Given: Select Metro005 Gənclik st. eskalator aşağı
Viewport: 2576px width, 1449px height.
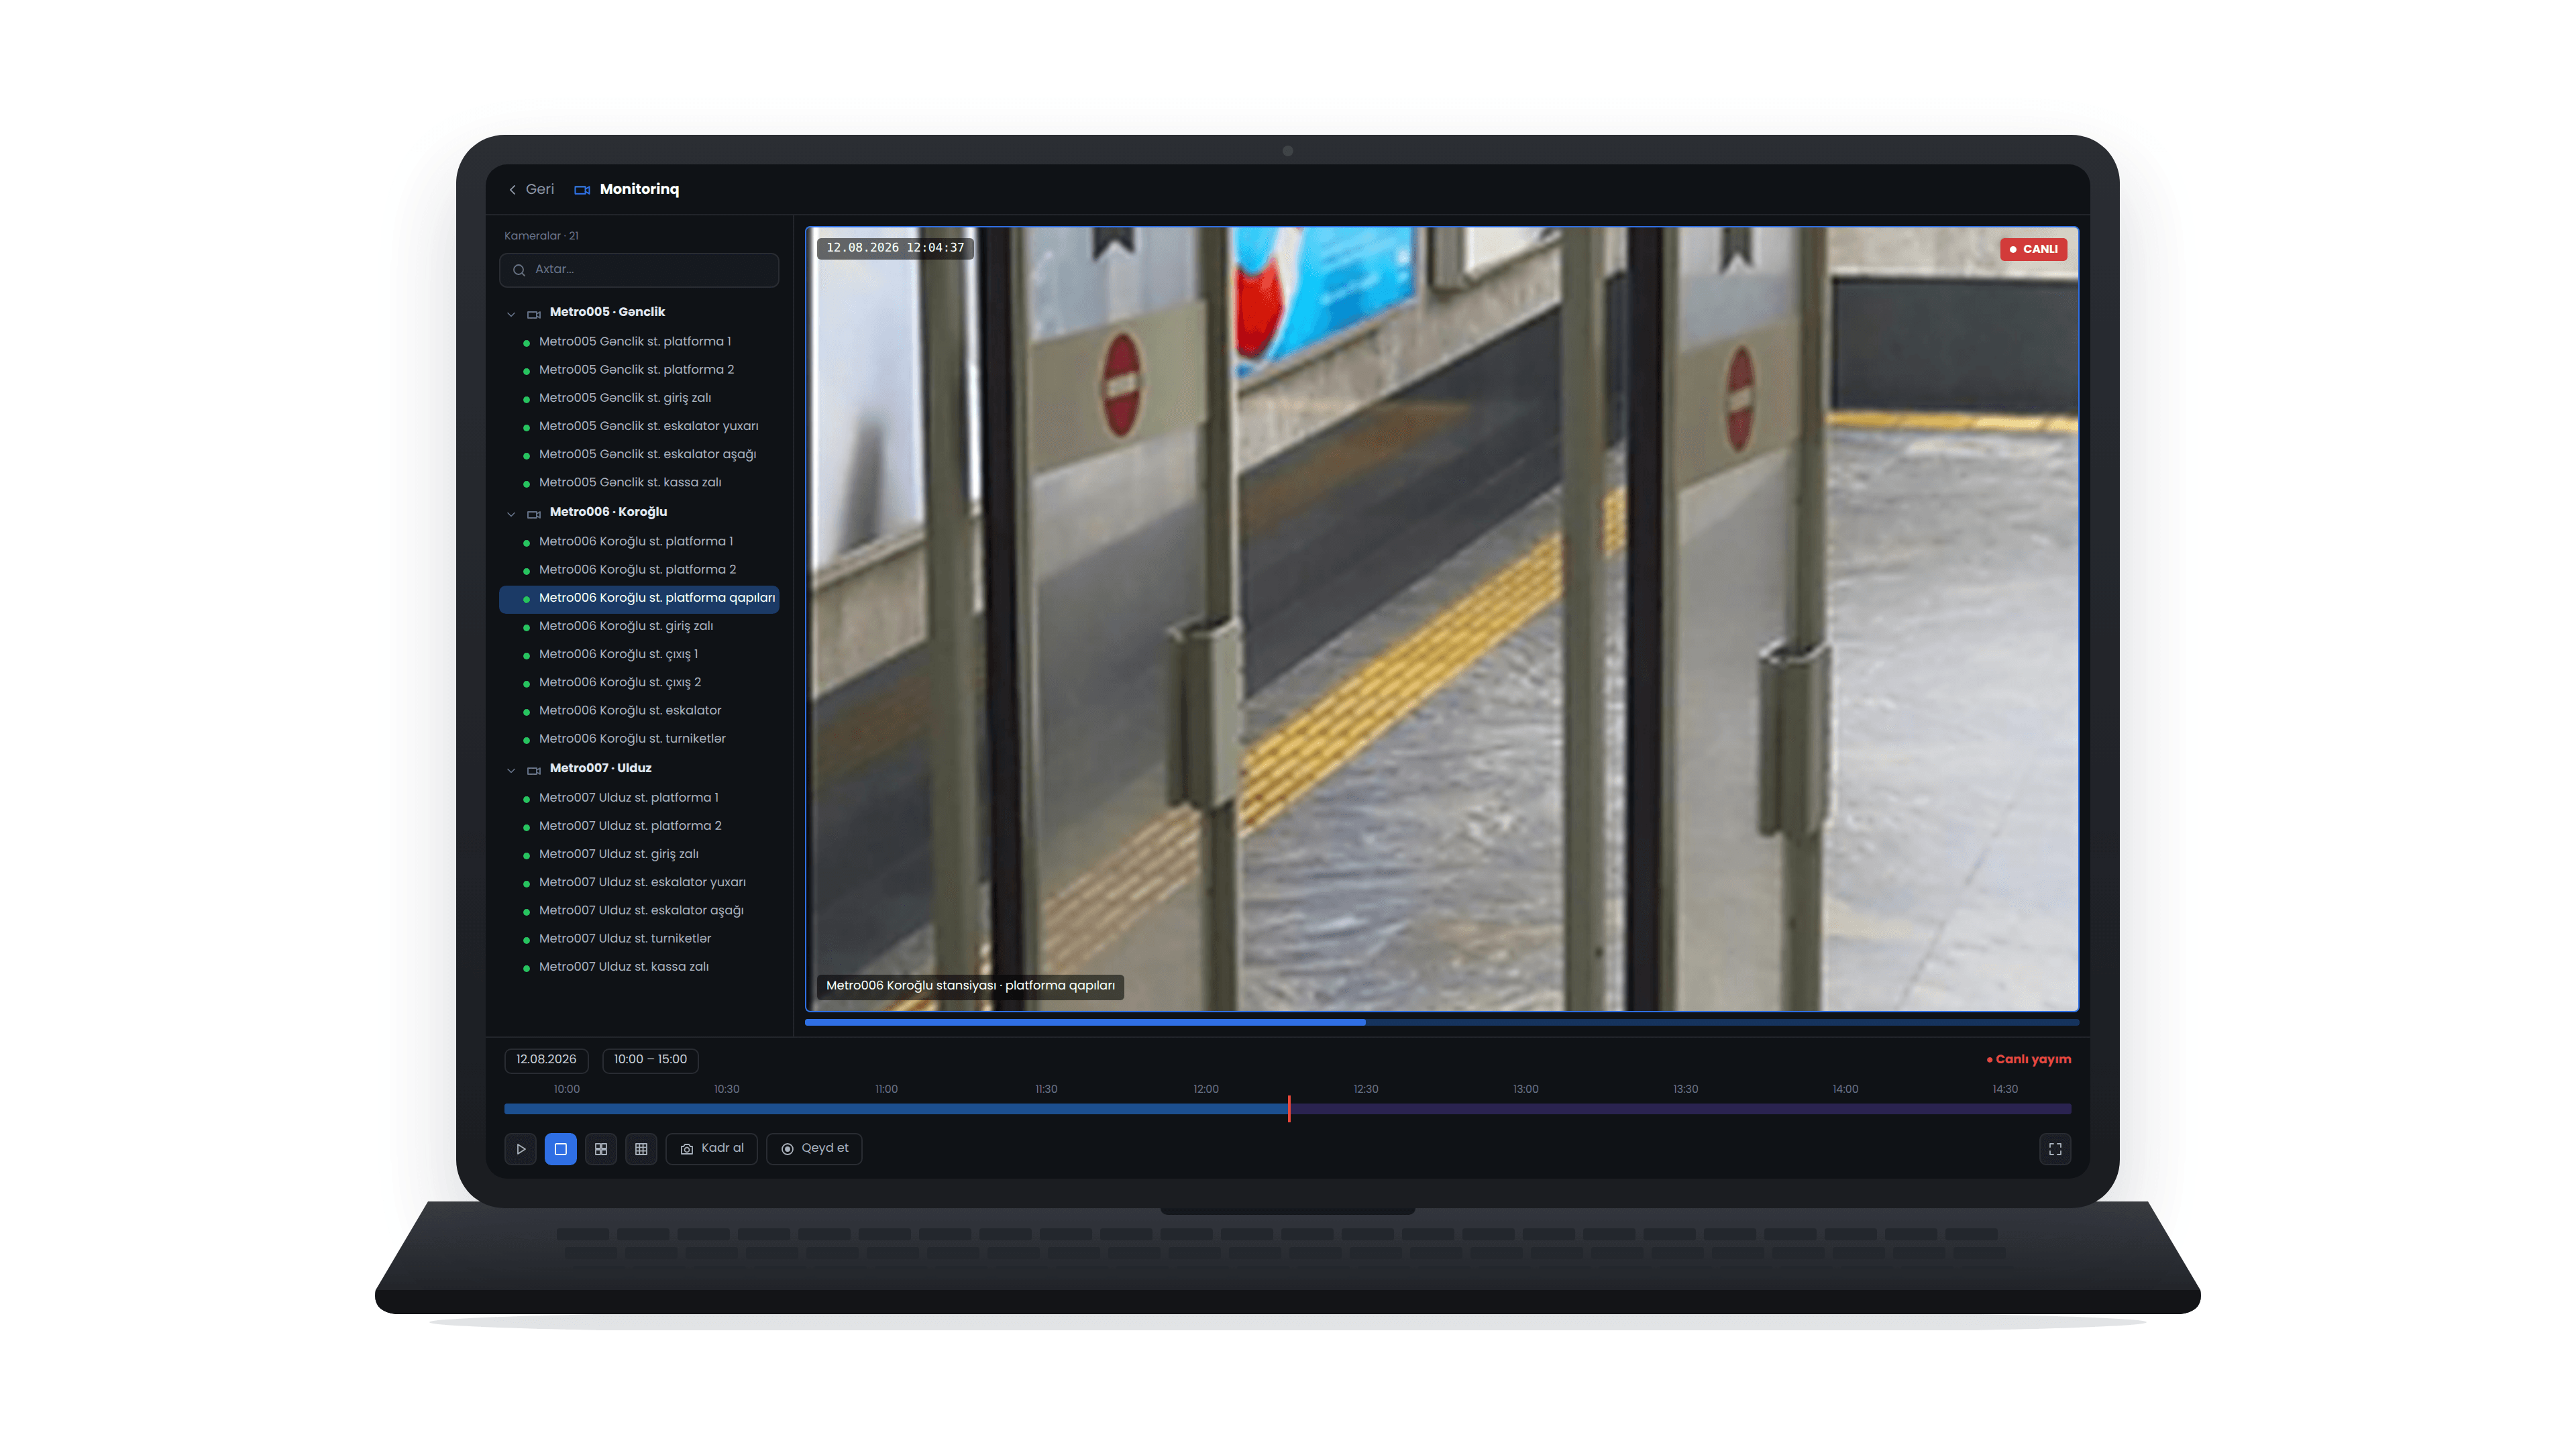Looking at the screenshot, I should 639,454.
